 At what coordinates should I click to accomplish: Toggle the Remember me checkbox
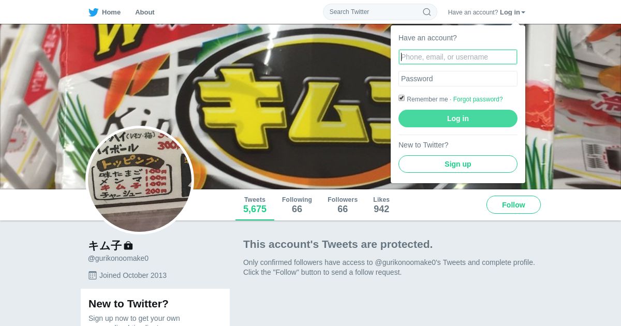click(x=402, y=98)
